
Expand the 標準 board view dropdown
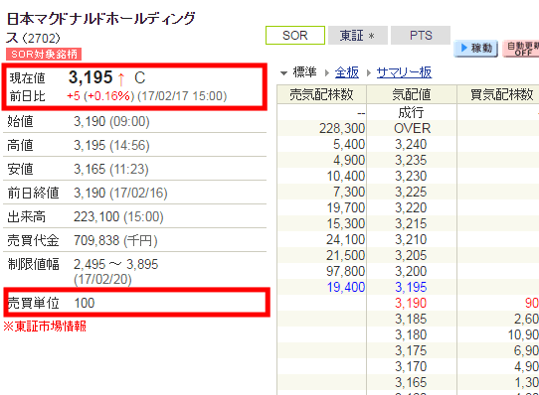(298, 72)
